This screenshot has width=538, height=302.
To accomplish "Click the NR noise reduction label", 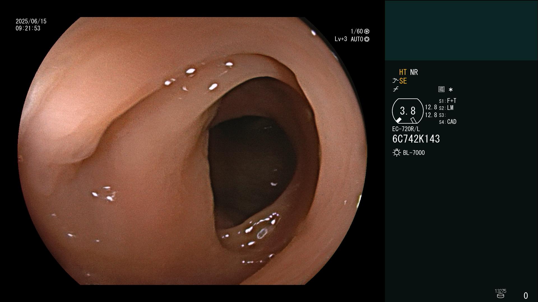I will click(414, 72).
